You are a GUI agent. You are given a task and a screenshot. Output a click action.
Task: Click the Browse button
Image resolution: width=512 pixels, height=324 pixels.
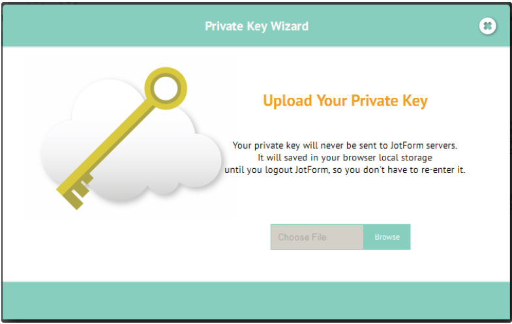(387, 237)
